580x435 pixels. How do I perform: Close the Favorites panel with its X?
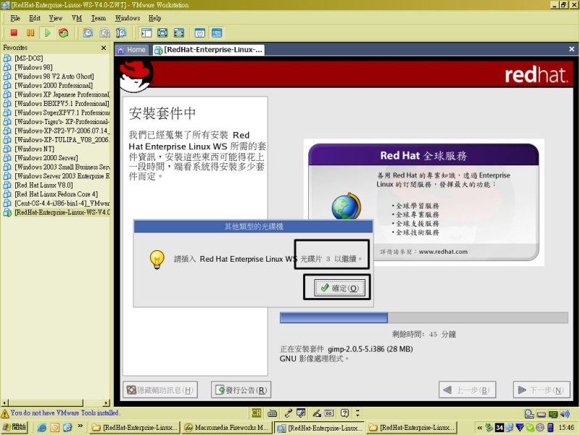pyautogui.click(x=104, y=48)
